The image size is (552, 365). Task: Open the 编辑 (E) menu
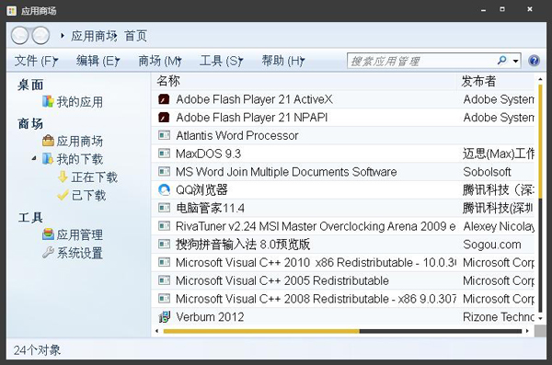tap(98, 61)
